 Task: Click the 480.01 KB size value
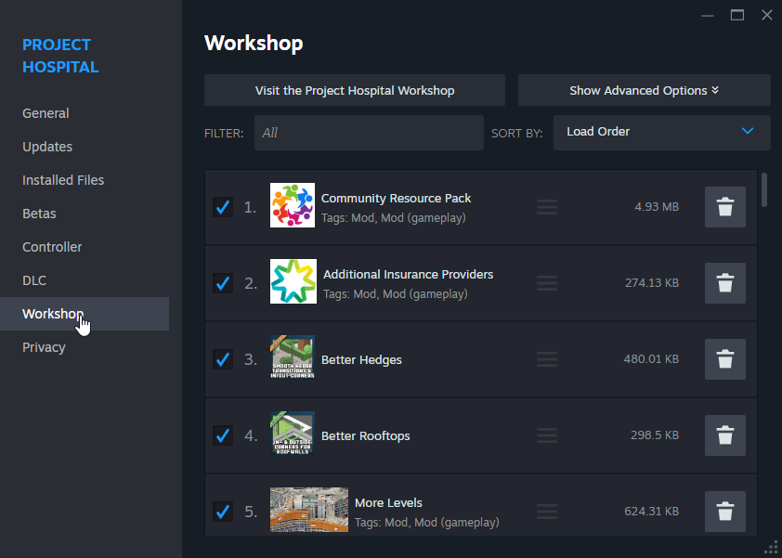[x=651, y=359]
